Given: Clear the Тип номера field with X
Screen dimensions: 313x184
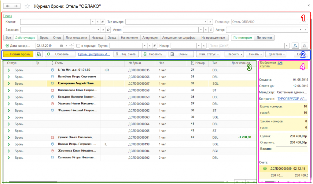Looking at the screenshot, I should pos(210,22).
